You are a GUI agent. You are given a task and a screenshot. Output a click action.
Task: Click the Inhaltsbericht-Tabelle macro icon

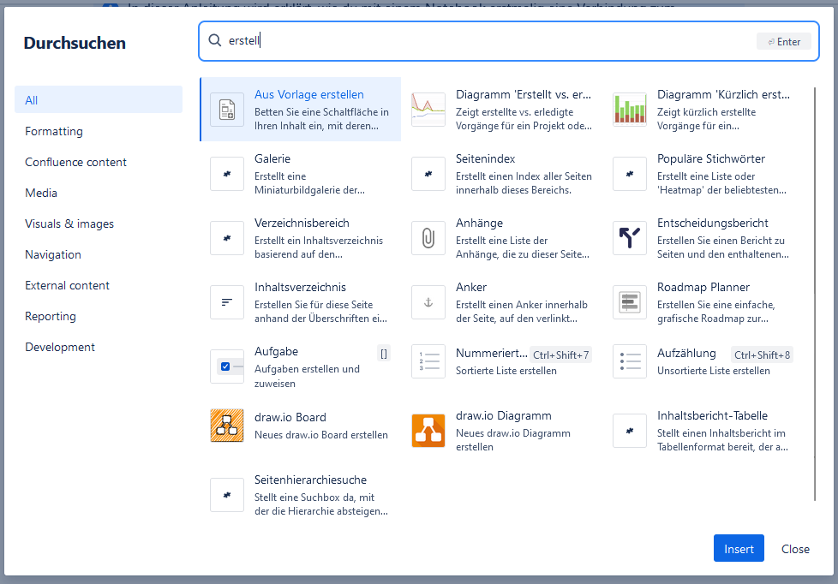click(x=630, y=431)
